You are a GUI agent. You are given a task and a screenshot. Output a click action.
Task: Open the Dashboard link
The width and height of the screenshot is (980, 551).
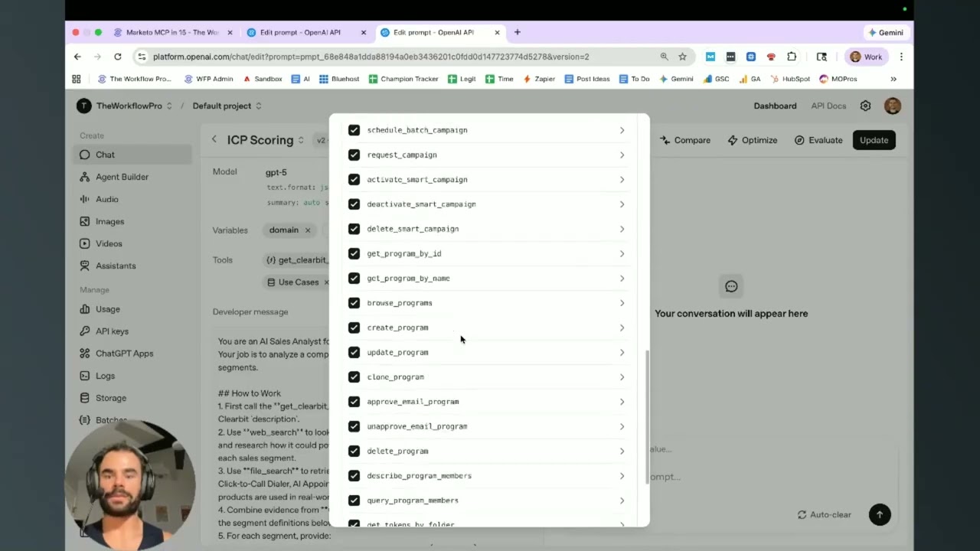click(x=775, y=106)
